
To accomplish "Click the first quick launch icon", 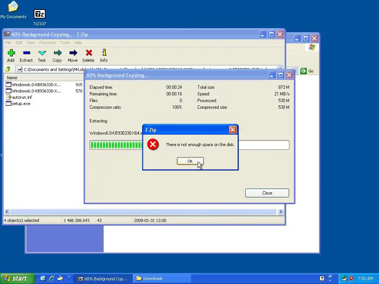I will [x=43, y=278].
